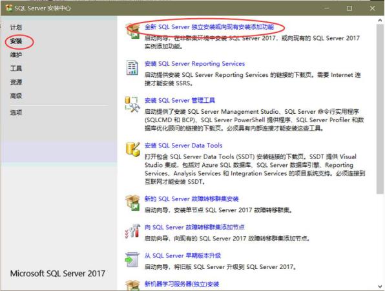Click the scrollbar up arrow
The width and height of the screenshot is (385, 291).
pos(380,21)
